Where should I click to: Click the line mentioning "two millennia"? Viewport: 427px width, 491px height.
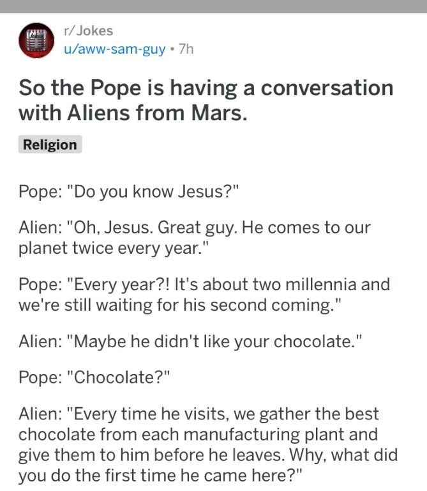204,284
